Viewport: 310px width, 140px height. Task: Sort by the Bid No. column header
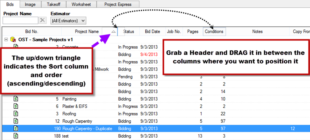(32, 32)
